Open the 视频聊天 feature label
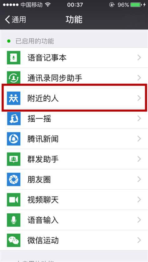148x262 pixels. tap(43, 200)
